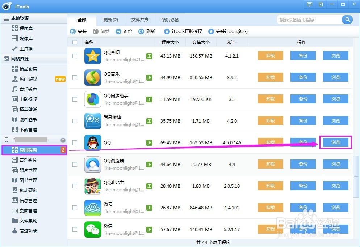Image resolution: width=360 pixels, height=247 pixels.
Task: Check the QQ空间 row checkbox
Action: 75,56
